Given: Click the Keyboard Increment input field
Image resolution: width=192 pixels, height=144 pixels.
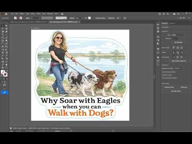Looking at the screenshot, I should click(177, 68).
